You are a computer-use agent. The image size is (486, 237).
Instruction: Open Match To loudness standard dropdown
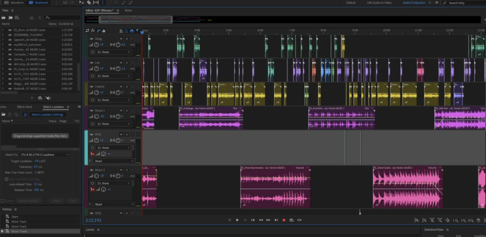click(45, 155)
